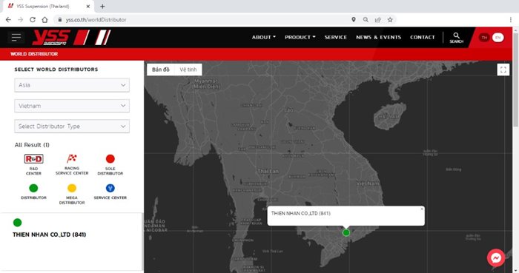Switch site language to EN
Screen dimensions: 519x273
click(497, 37)
